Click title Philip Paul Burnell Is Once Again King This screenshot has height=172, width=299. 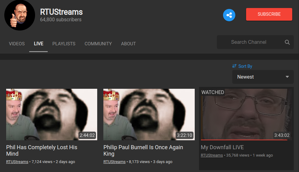coord(143,151)
